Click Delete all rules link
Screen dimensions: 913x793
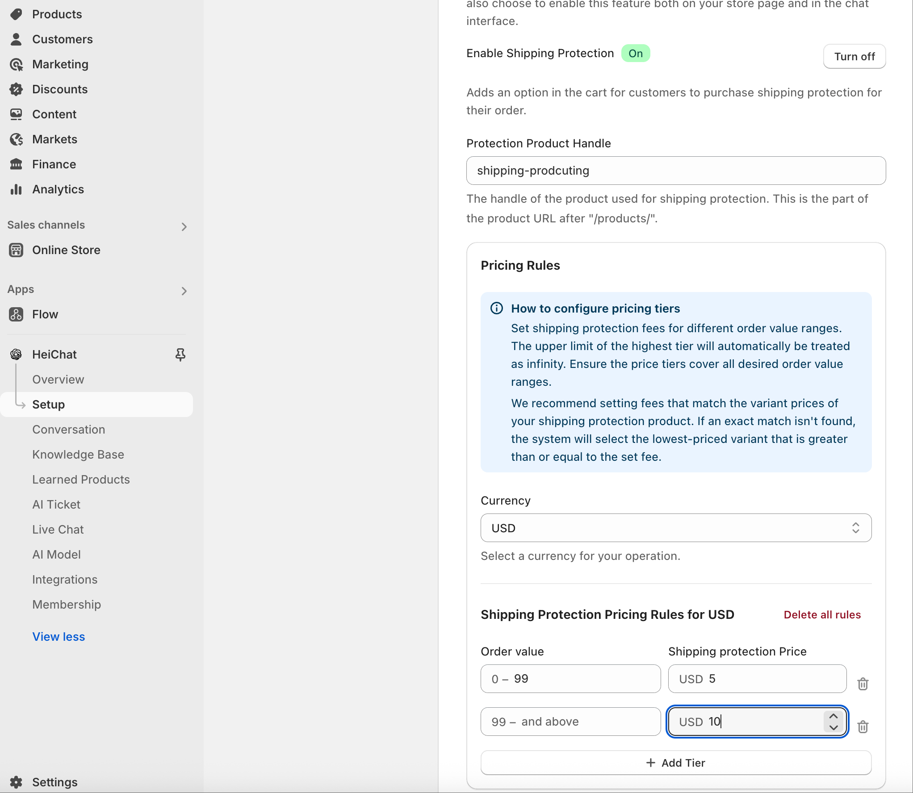pyautogui.click(x=822, y=615)
